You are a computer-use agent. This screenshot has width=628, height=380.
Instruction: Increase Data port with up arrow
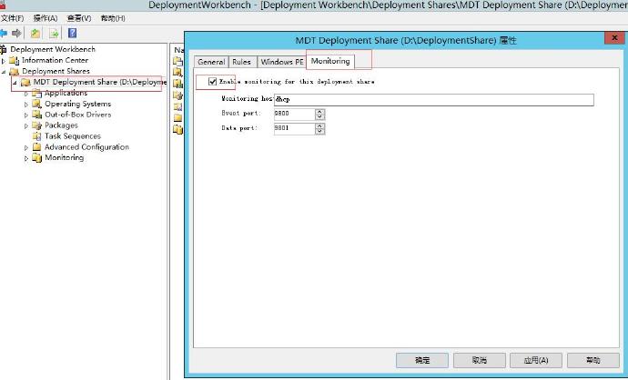(x=319, y=126)
